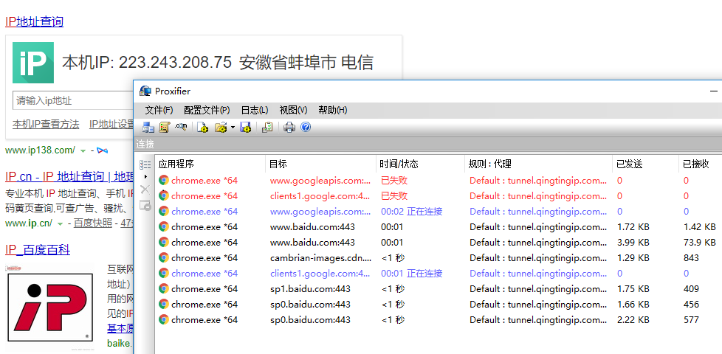Click the small arrow expander in side strip

click(x=145, y=176)
